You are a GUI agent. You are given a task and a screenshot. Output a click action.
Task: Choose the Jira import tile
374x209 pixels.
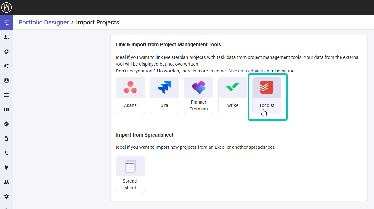pyautogui.click(x=164, y=95)
